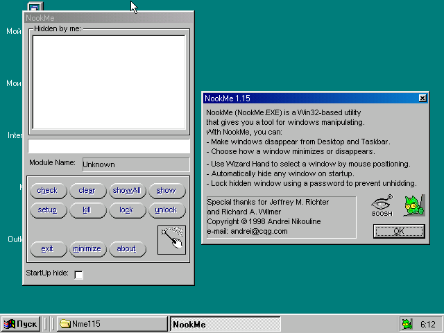Click the Wizard Hand wand icon
Viewport: 444px width, 333px height.
pyautogui.click(x=171, y=240)
